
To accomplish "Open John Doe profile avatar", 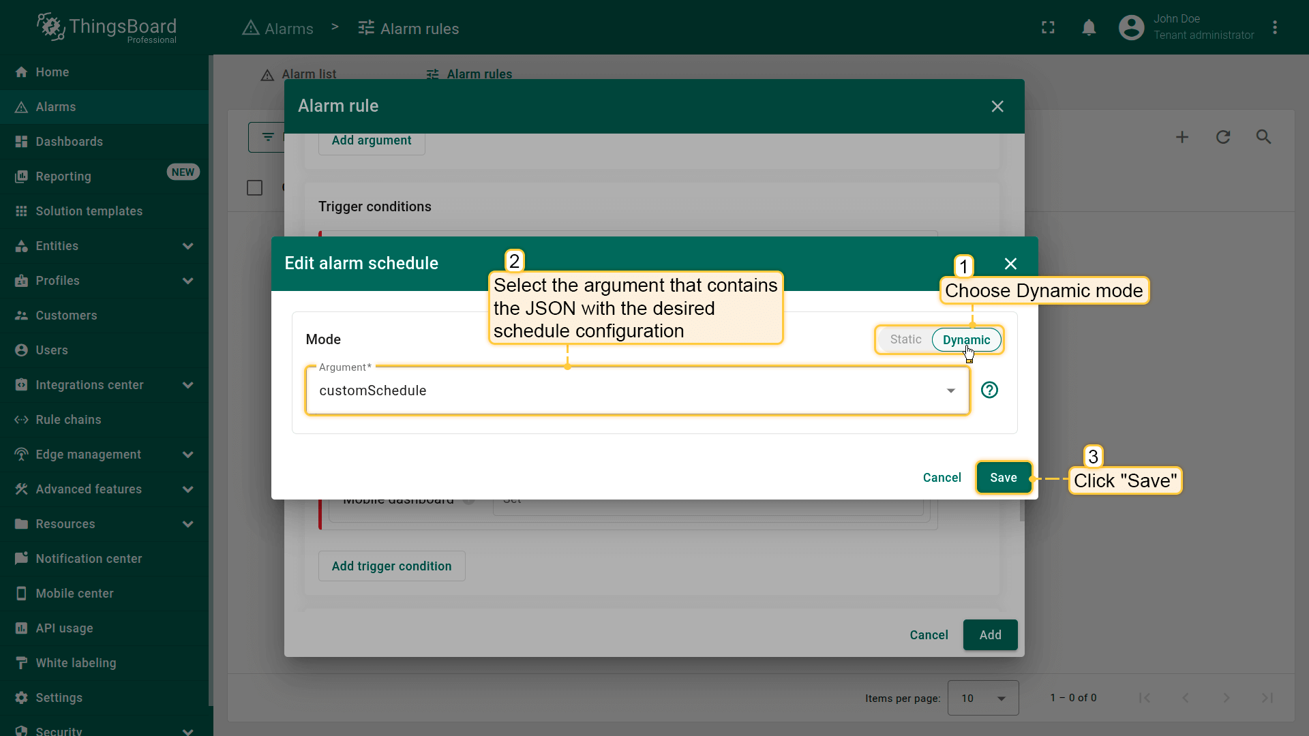I will [x=1131, y=28].
